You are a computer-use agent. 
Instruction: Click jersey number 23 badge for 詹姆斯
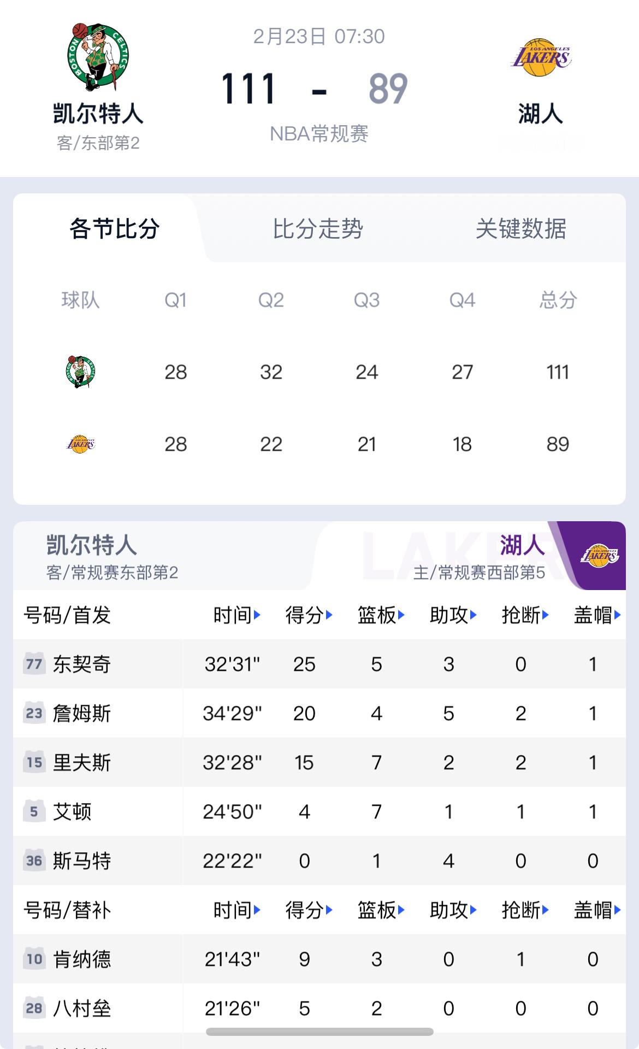pyautogui.click(x=34, y=714)
